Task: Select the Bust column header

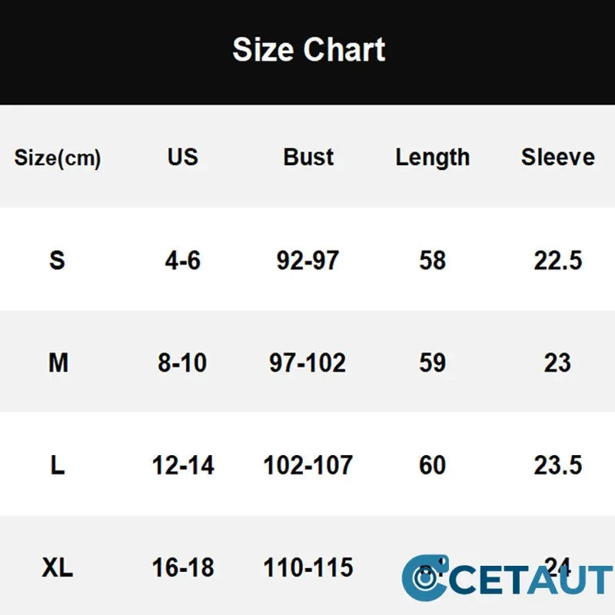Action: click(x=308, y=157)
